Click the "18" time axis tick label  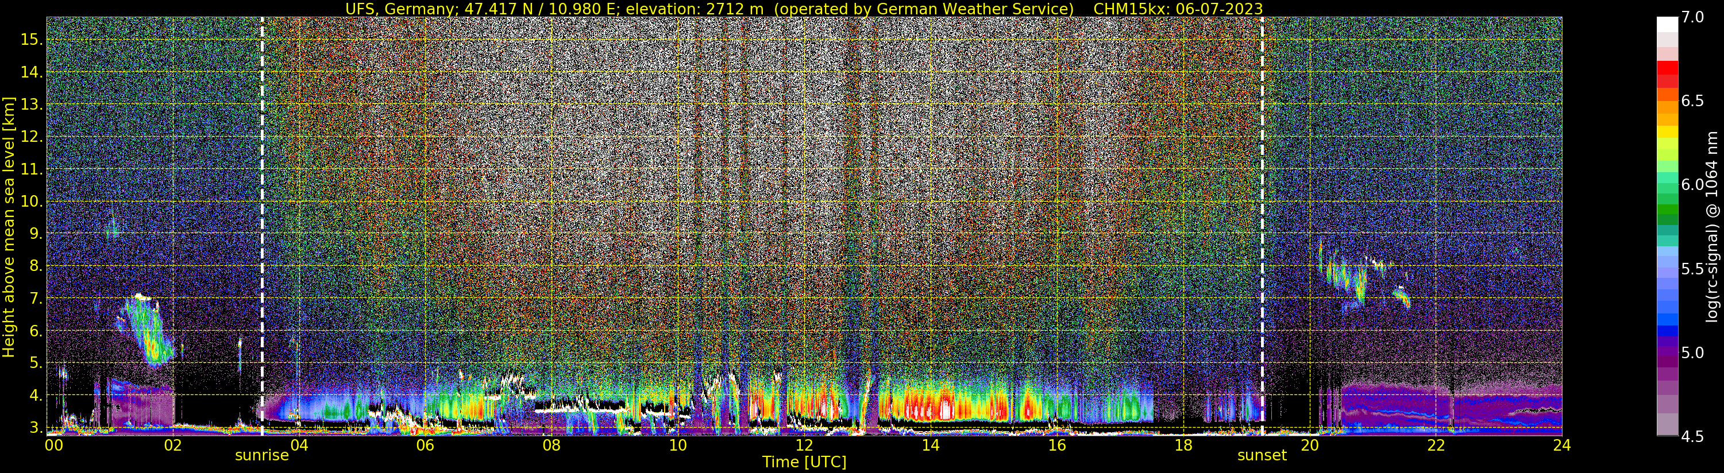(x=1183, y=444)
